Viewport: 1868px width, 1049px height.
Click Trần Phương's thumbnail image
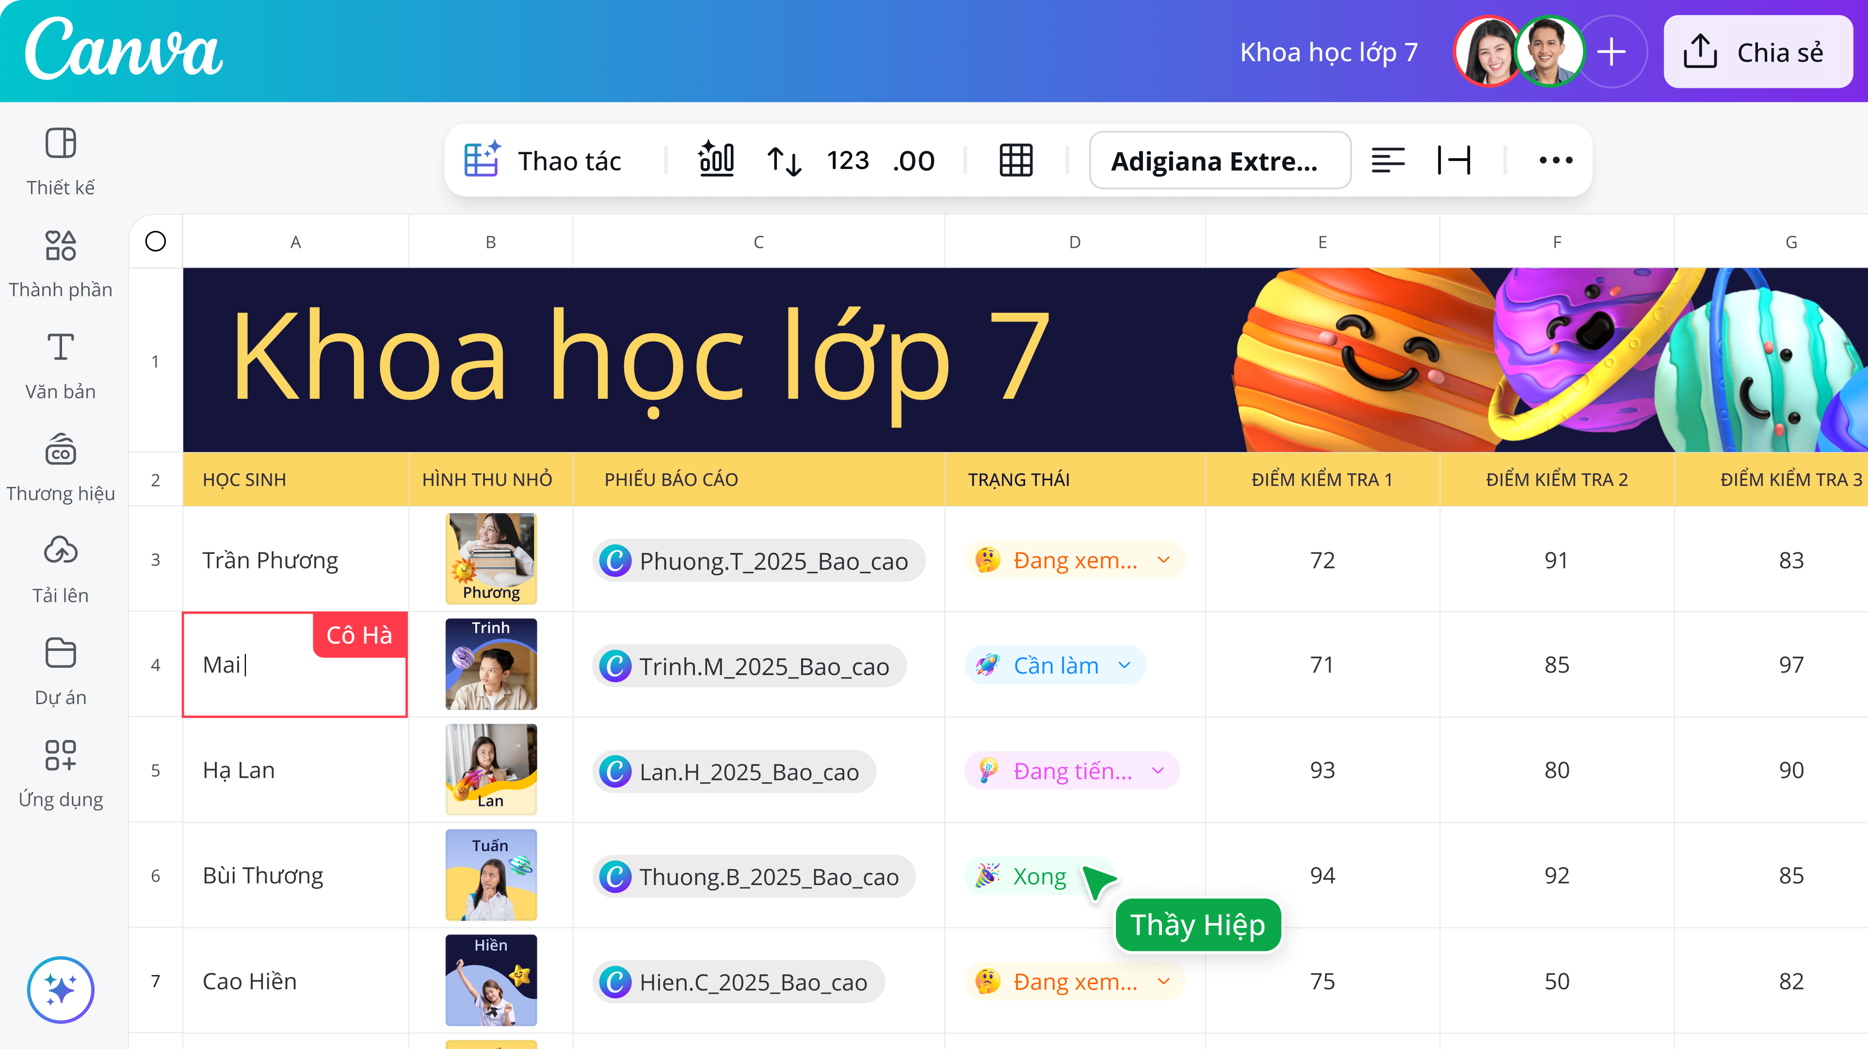coord(491,559)
